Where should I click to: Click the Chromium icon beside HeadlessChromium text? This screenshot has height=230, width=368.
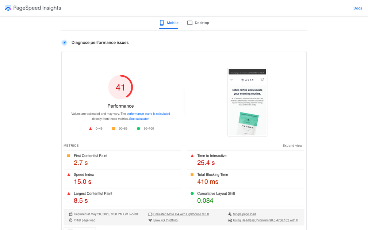point(230,221)
